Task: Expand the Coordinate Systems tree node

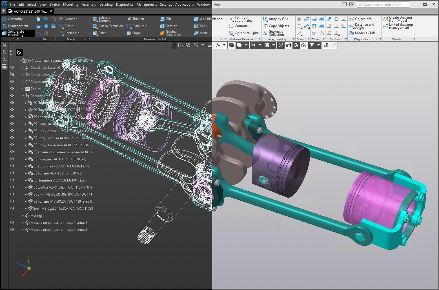Action: 23,68
